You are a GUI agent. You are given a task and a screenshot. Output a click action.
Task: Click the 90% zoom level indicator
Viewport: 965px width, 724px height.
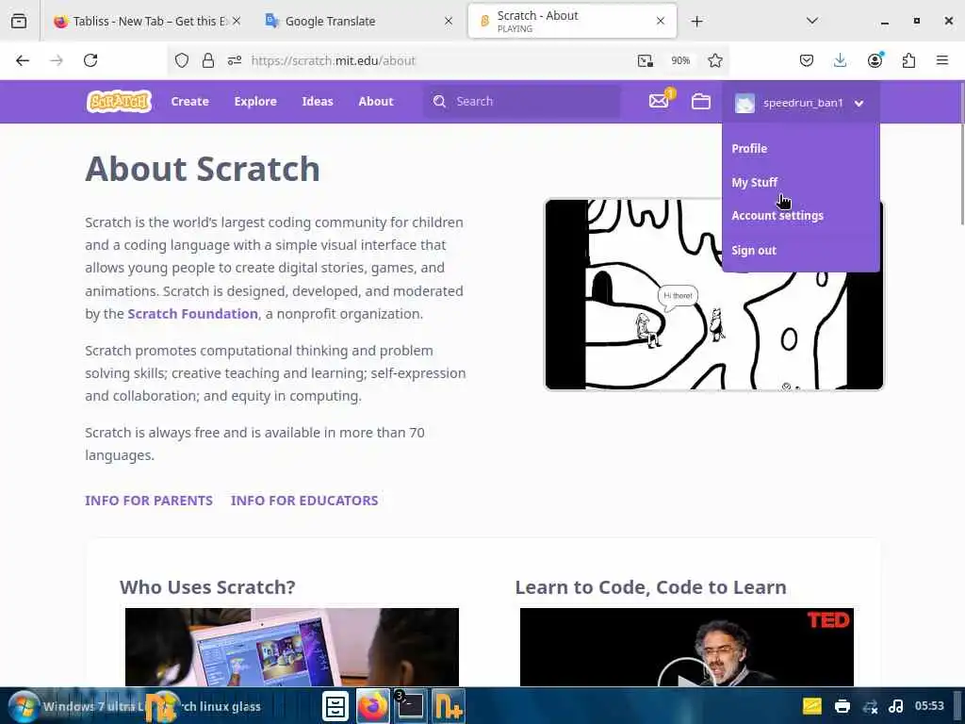click(680, 60)
